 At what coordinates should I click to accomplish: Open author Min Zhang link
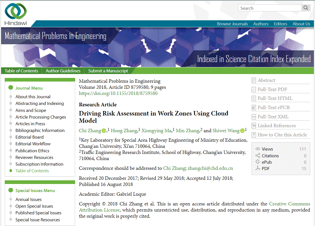(x=188, y=131)
